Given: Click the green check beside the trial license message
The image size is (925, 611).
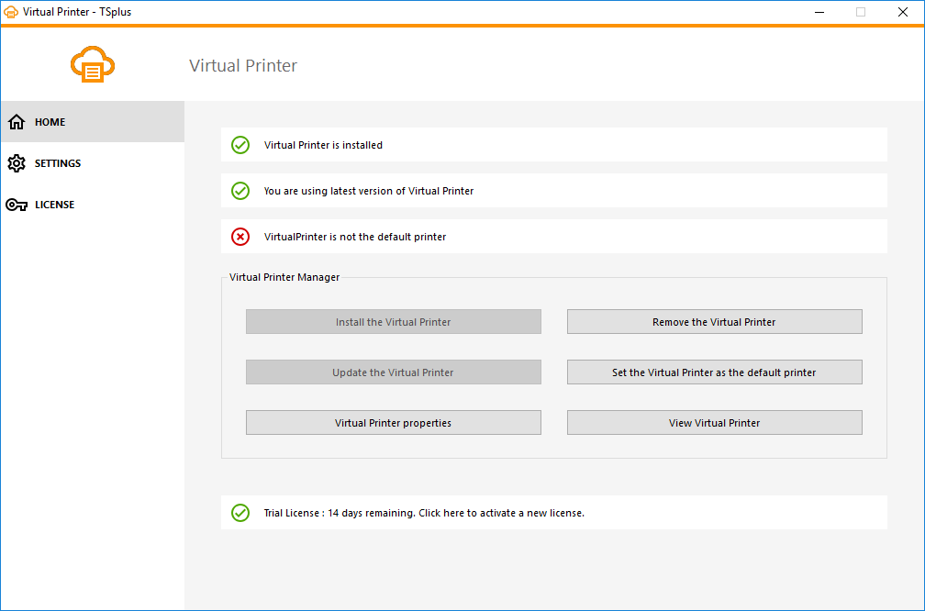Looking at the screenshot, I should (240, 512).
